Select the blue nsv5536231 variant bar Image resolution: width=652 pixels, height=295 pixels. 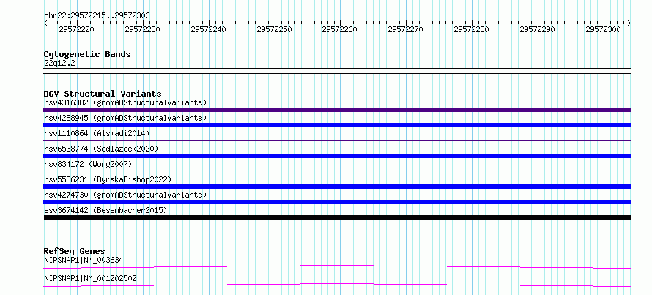click(x=337, y=187)
